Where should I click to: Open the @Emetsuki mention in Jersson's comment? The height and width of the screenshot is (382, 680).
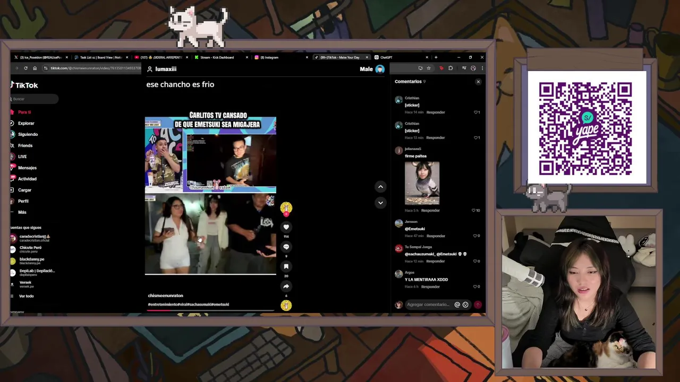(415, 229)
